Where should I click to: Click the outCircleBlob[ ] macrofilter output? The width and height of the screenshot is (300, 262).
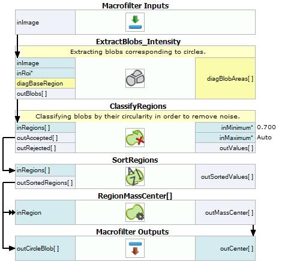(x=45, y=248)
